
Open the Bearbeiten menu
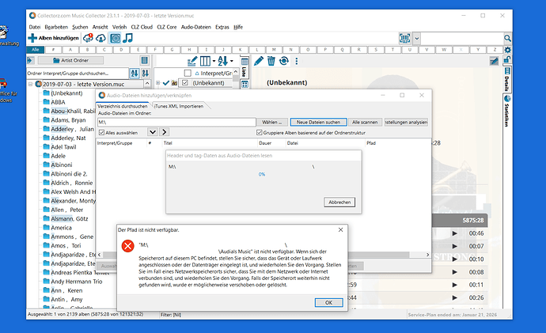click(56, 27)
